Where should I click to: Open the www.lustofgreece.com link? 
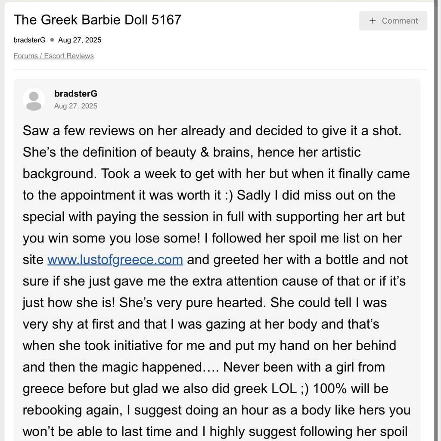[115, 260]
